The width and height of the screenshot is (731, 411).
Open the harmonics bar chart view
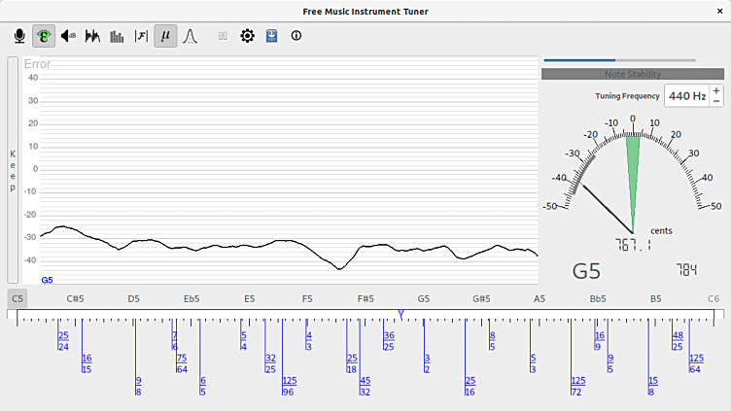pos(117,37)
